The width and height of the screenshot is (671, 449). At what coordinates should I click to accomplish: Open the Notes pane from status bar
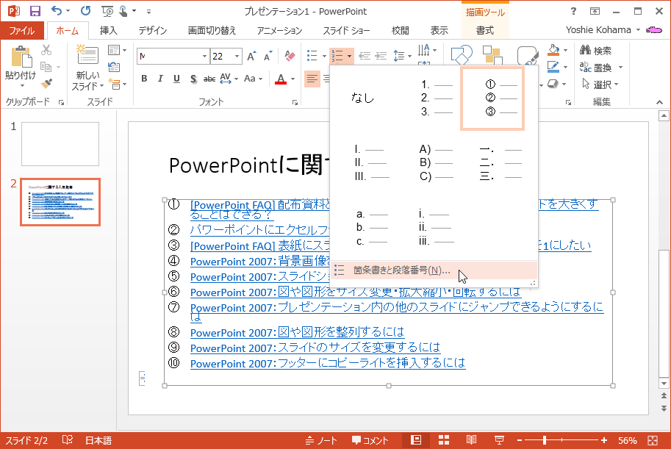click(321, 440)
